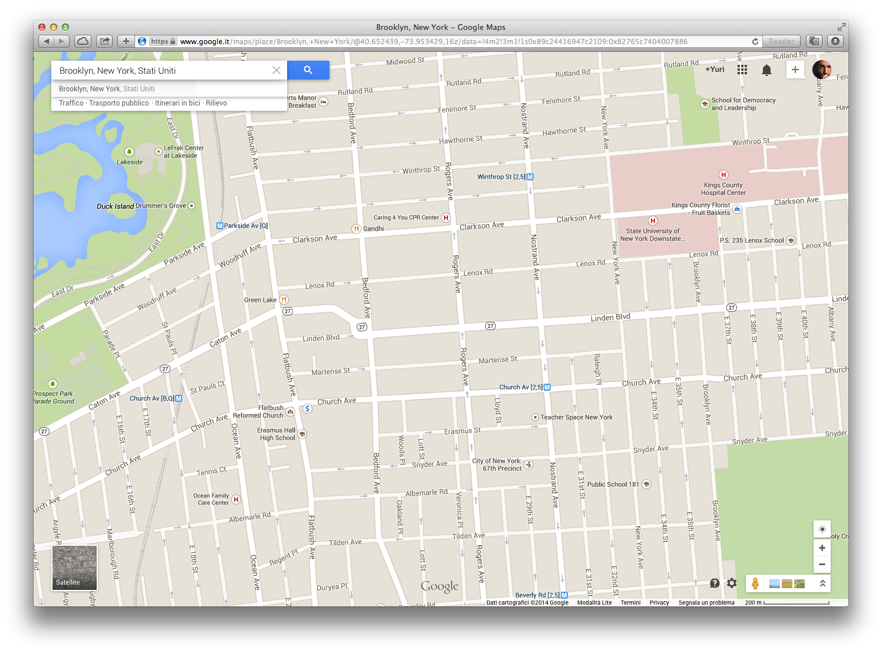
Task: Switch to the Satellite view thumbnail
Action: click(x=74, y=568)
